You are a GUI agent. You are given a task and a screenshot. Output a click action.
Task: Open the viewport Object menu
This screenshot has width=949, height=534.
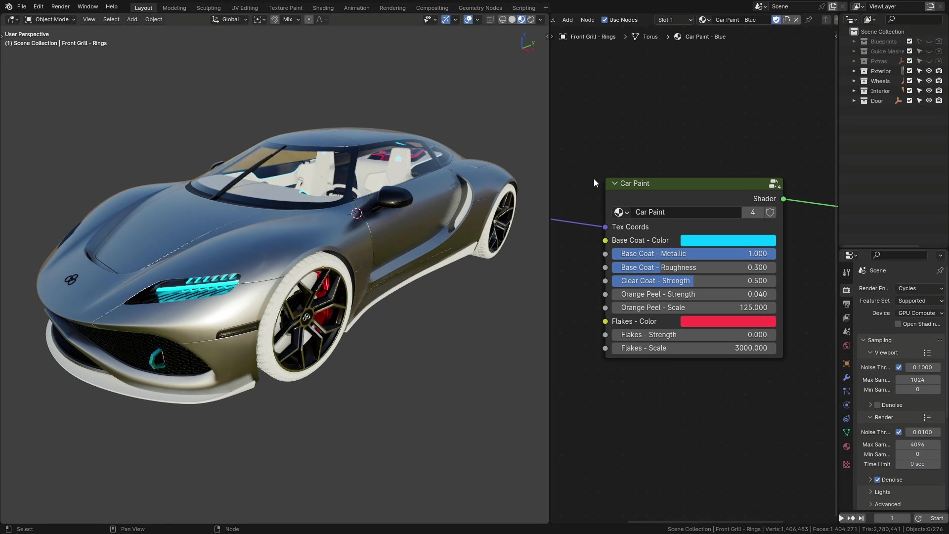coord(153,19)
